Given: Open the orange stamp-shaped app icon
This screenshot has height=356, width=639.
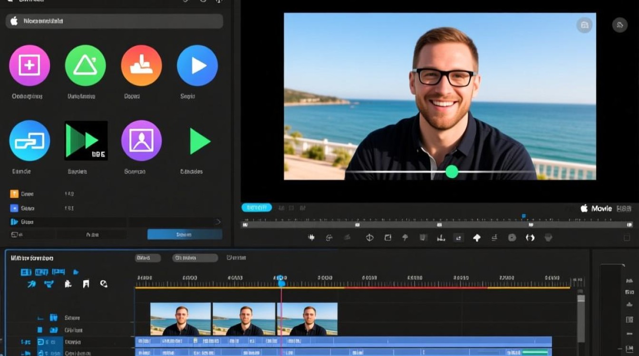Looking at the screenshot, I should point(141,66).
